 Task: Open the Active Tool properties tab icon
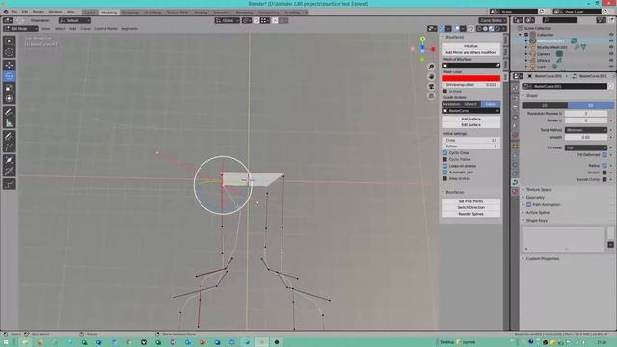515,88
